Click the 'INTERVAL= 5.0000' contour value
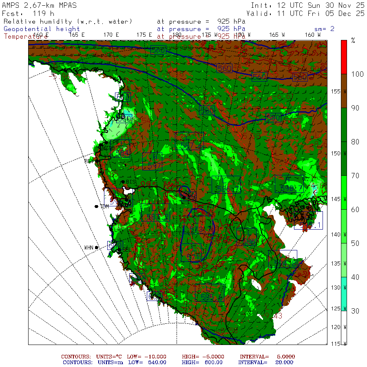This screenshot has width=367, height=367. point(267,357)
